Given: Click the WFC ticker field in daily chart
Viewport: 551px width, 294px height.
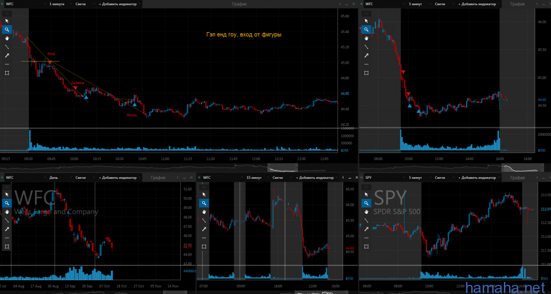Looking at the screenshot, I should coord(25,178).
